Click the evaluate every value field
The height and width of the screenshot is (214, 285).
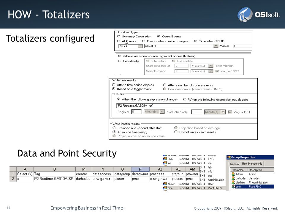(197, 112)
